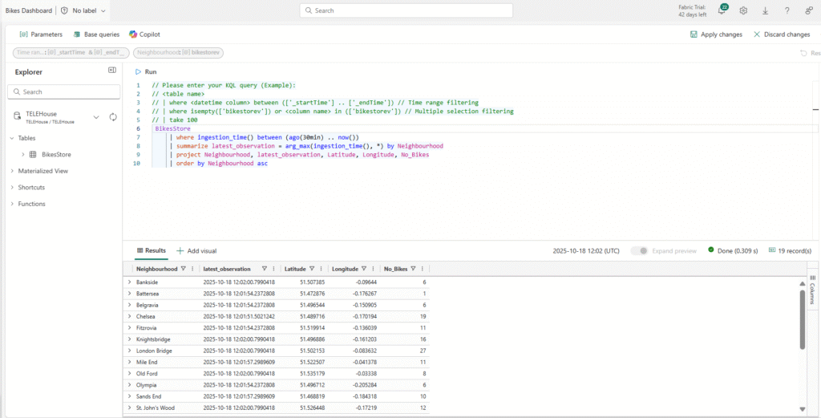This screenshot has width=821, height=418.
Task: Collapse the Explorer pane with its icon
Action: click(x=112, y=71)
